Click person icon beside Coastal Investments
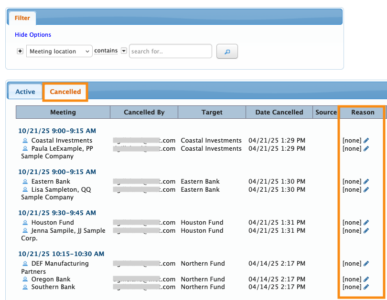The width and height of the screenshot is (387, 300). click(25, 141)
